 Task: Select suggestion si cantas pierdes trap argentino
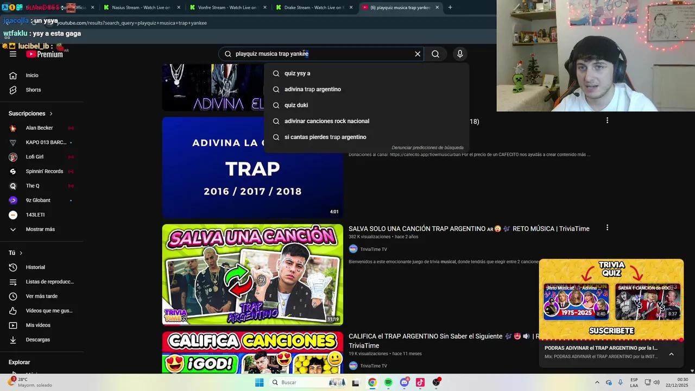tap(367, 137)
